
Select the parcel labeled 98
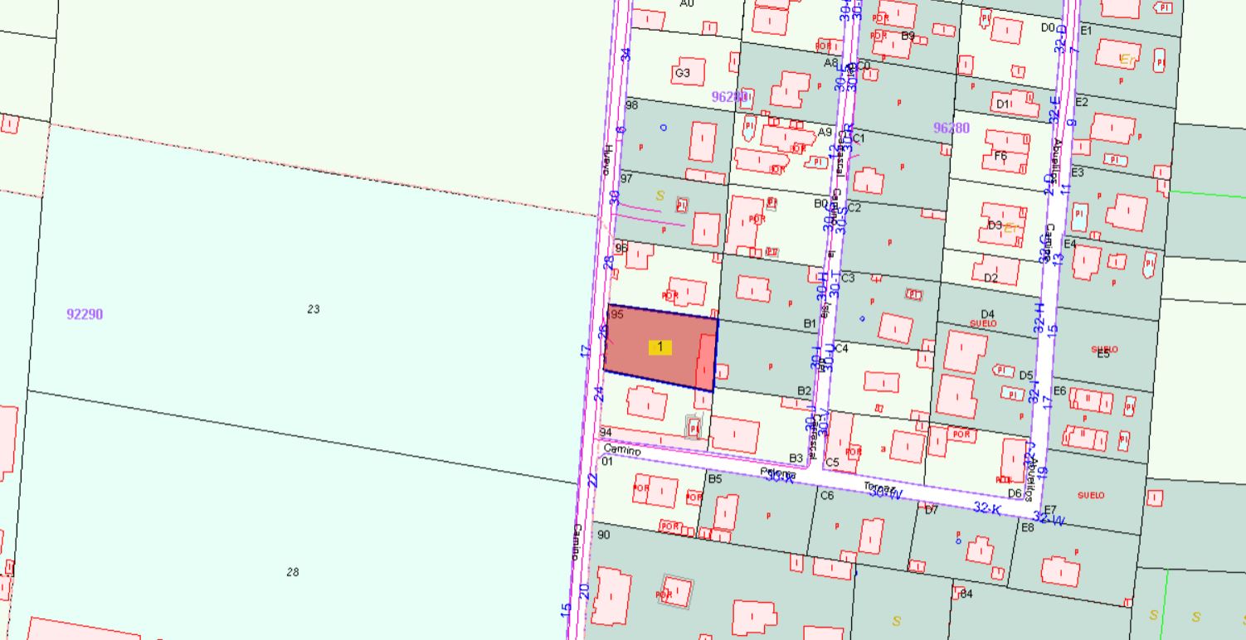(631, 105)
